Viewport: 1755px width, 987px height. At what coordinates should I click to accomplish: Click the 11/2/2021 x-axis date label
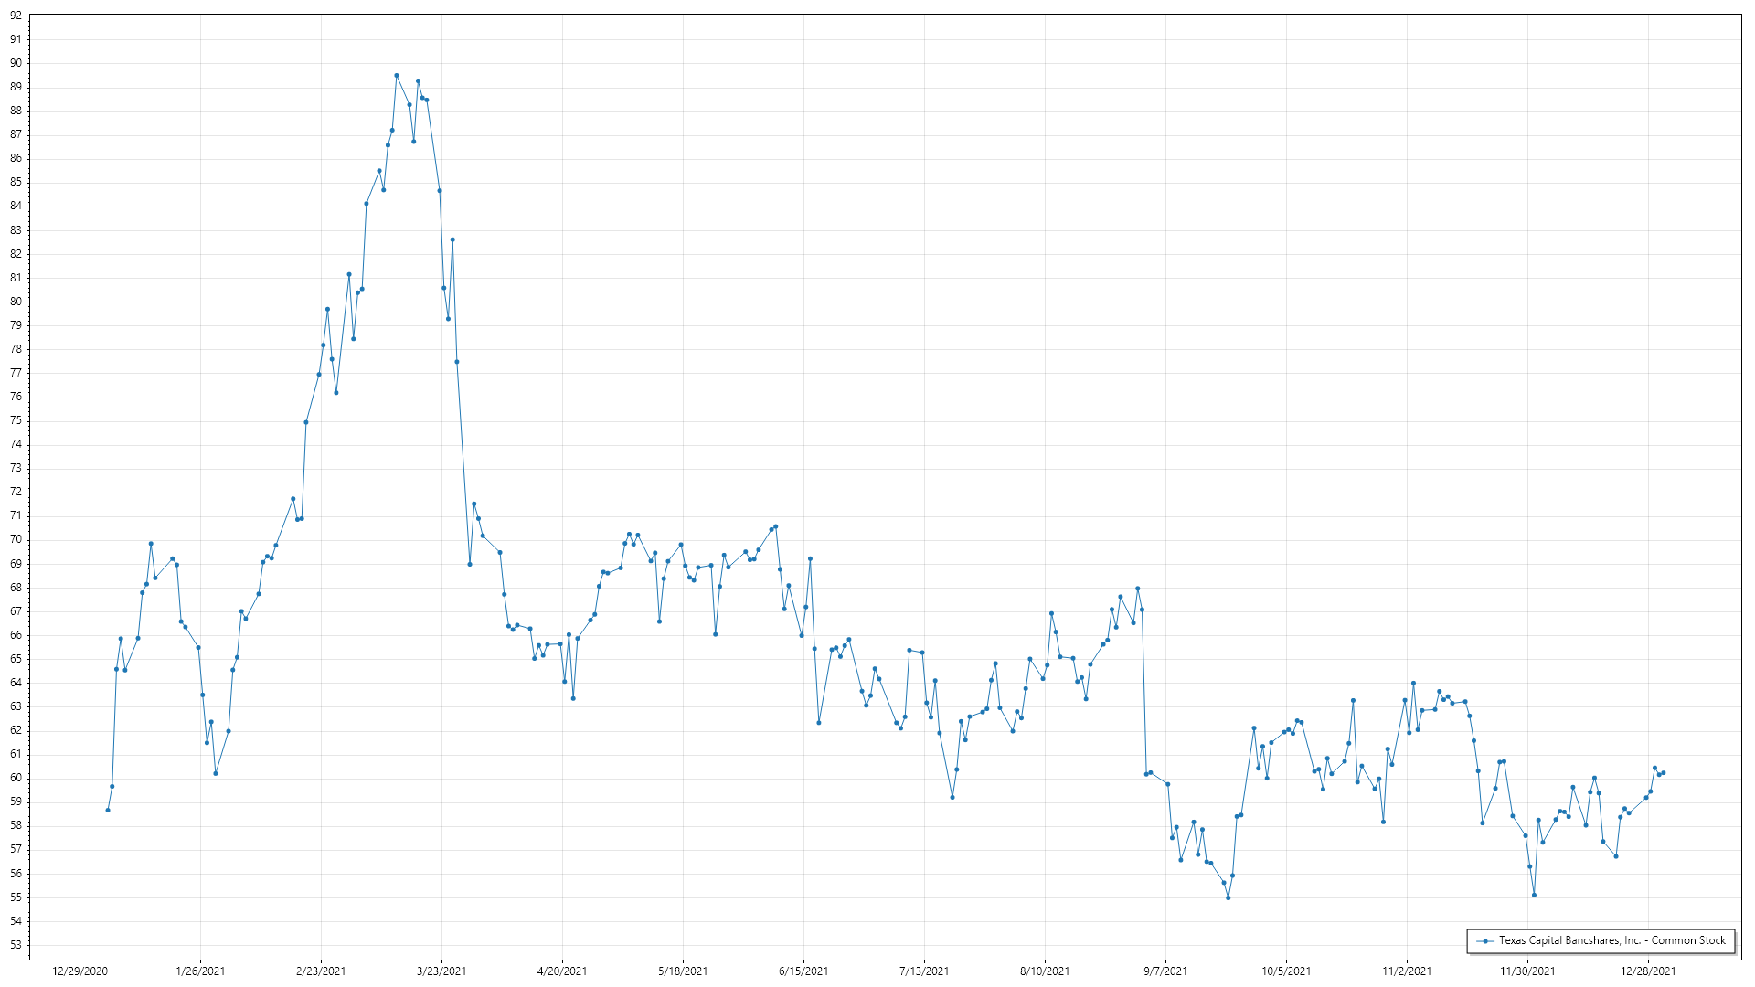(1407, 971)
